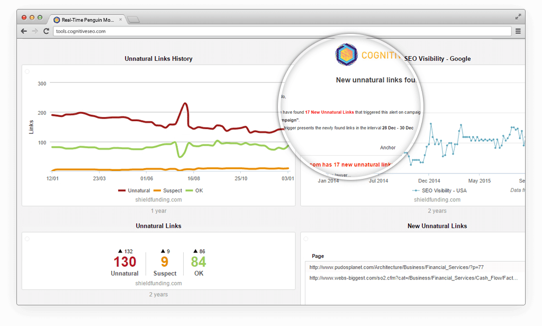Open the webs-biggest.com Cash_Flow link
The width and height of the screenshot is (542, 326).
coord(413,278)
